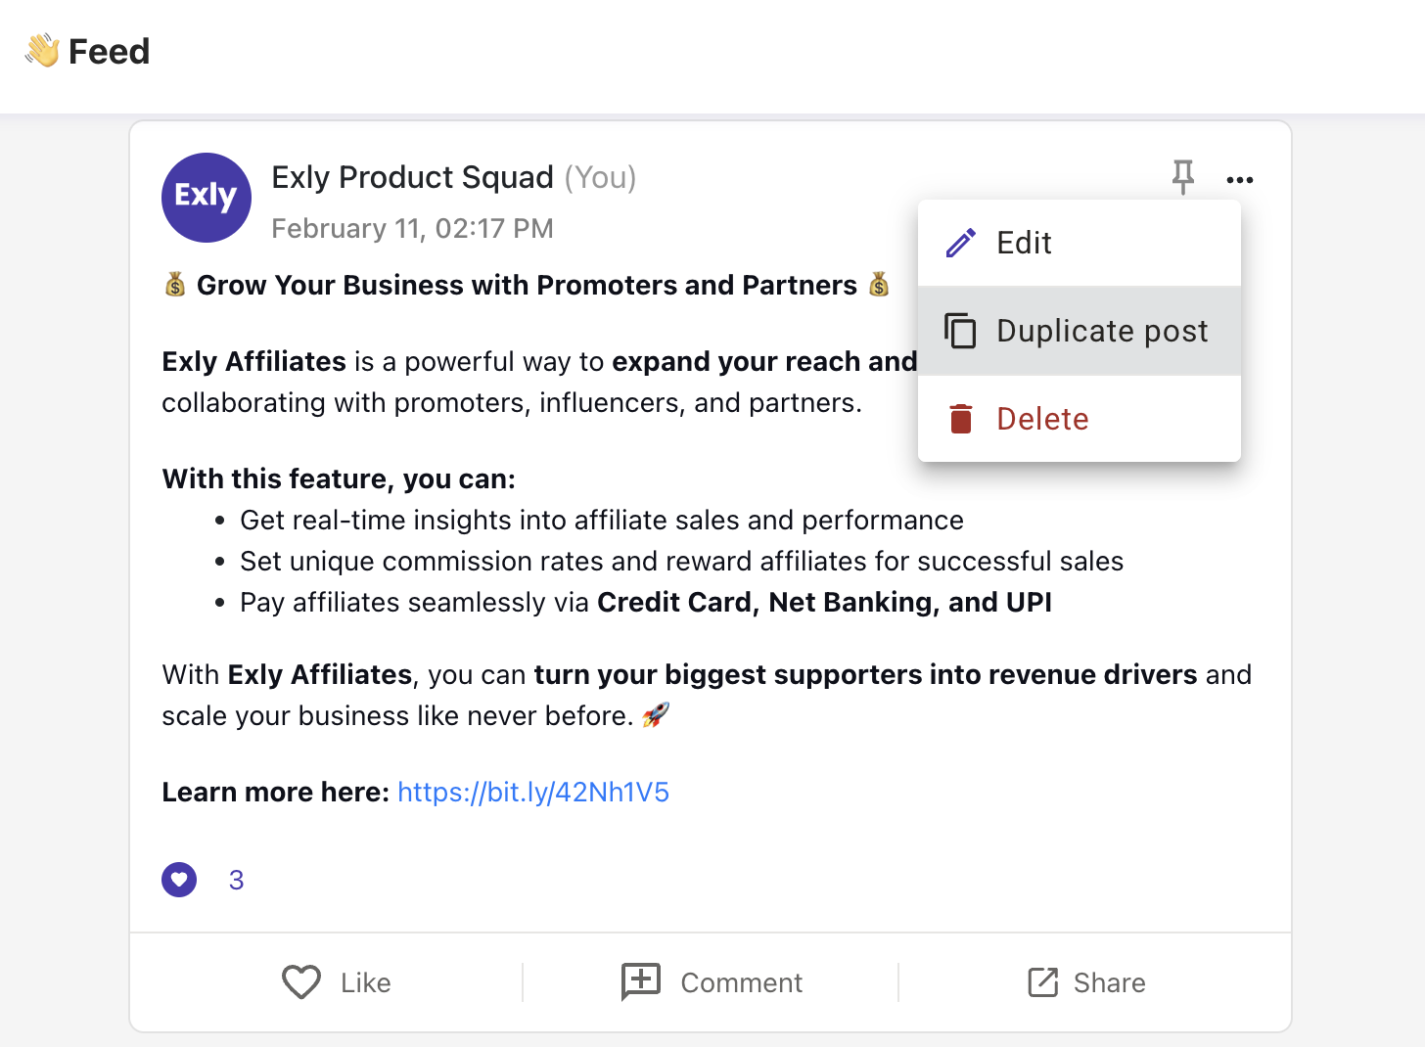Image resolution: width=1425 pixels, height=1047 pixels.
Task: Choose Delete from the post menu
Action: 1080,419
